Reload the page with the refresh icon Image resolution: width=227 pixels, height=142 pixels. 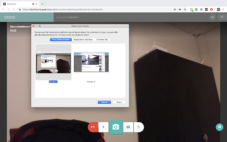(13, 10)
